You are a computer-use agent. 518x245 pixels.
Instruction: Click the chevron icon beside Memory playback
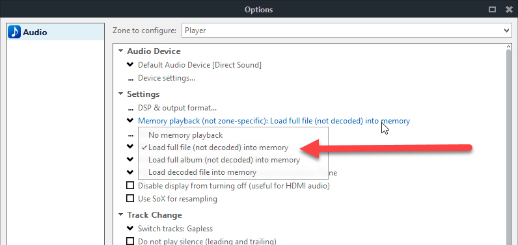pyautogui.click(x=130, y=121)
